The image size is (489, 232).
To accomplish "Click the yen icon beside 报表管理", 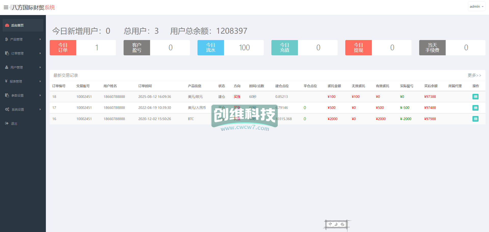I will click(6, 81).
